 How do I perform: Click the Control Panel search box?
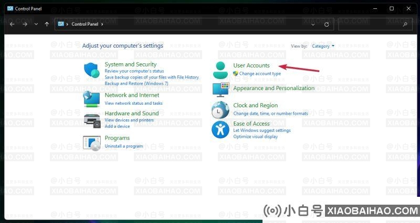click(x=375, y=24)
